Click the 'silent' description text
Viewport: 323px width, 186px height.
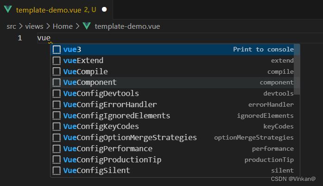click(282, 171)
